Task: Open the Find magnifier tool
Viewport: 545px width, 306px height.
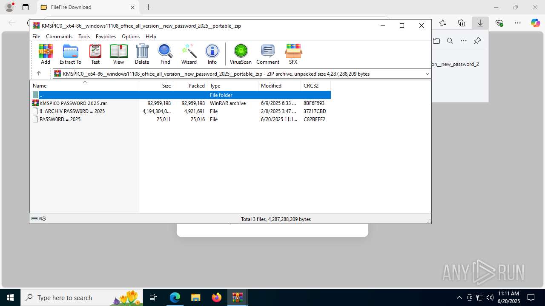Action: tap(165, 54)
